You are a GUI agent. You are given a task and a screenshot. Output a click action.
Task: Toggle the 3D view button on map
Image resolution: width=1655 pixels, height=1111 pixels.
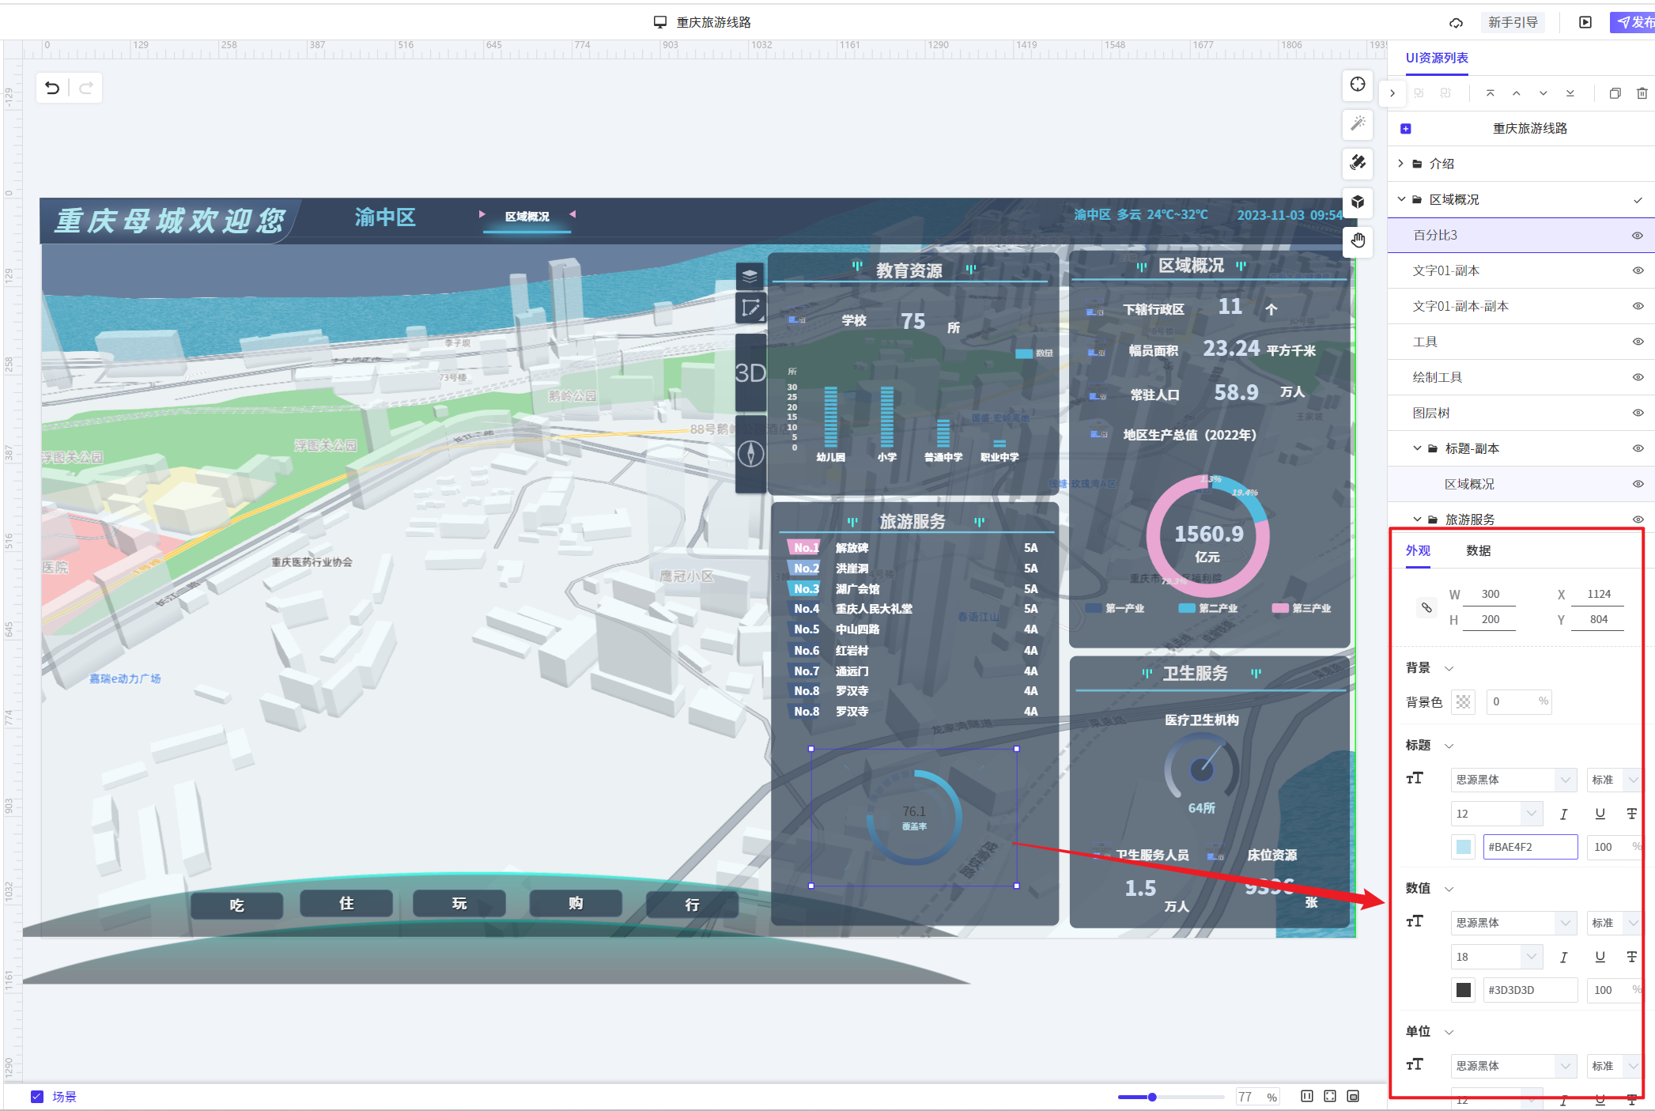pyautogui.click(x=750, y=372)
